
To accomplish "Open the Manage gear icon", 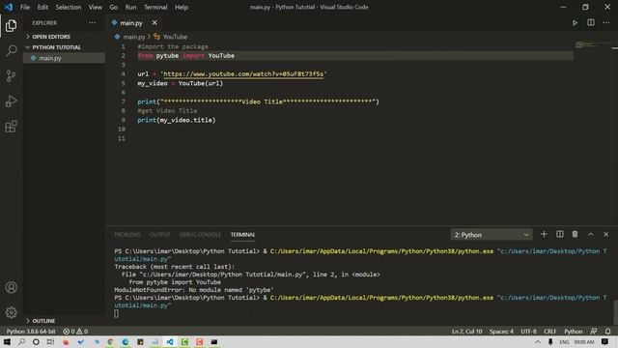I will [11, 312].
